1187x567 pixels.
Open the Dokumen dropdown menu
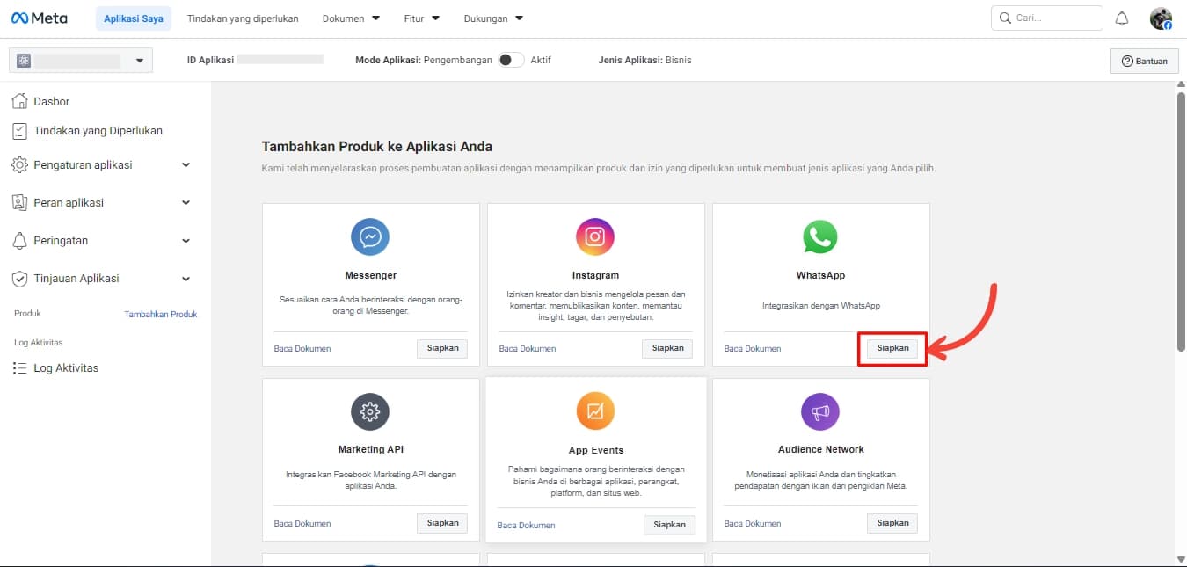pos(351,18)
